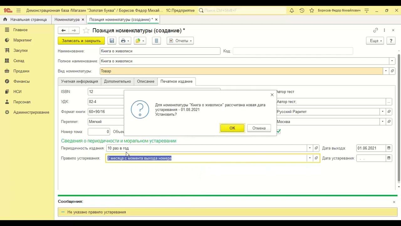
Task: Click the Записать и закрыть button
Action: point(81,41)
